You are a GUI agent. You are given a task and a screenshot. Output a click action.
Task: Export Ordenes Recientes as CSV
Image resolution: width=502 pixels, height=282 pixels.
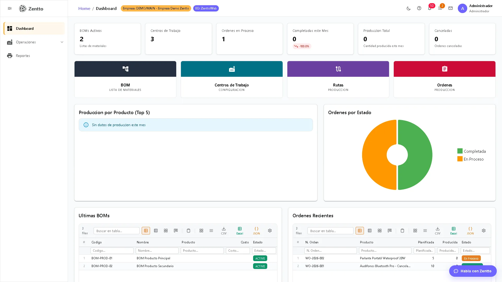pos(438,231)
